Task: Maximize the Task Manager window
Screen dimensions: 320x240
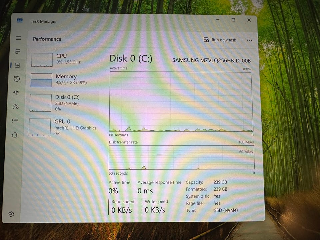Action: click(233, 20)
